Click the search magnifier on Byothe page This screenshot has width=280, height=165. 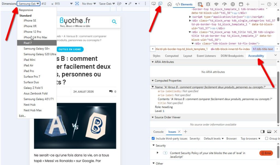tap(114, 22)
